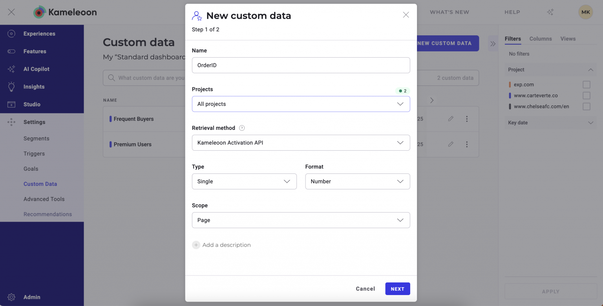Expand the Format dropdown set to Number
Screen dimensions: 603x306
pyautogui.click(x=357, y=182)
